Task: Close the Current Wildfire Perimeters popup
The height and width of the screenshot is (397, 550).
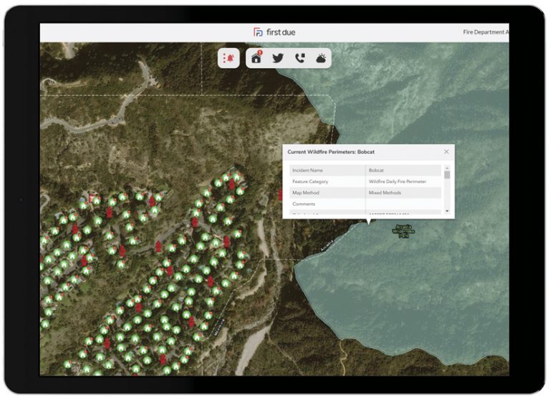Action: (x=446, y=152)
